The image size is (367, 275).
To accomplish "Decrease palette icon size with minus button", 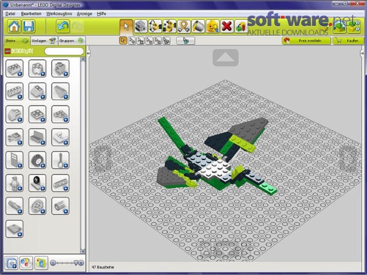I will (x=53, y=263).
